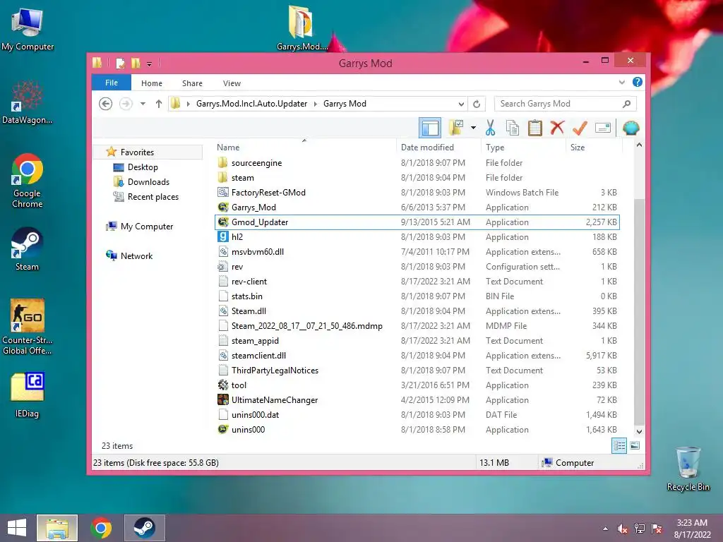723x542 pixels.
Task: Select the UltimateNameChanger application
Action: (417, 399)
